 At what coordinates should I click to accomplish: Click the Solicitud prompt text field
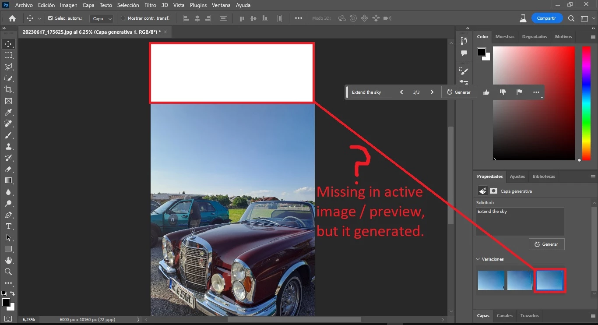520,222
